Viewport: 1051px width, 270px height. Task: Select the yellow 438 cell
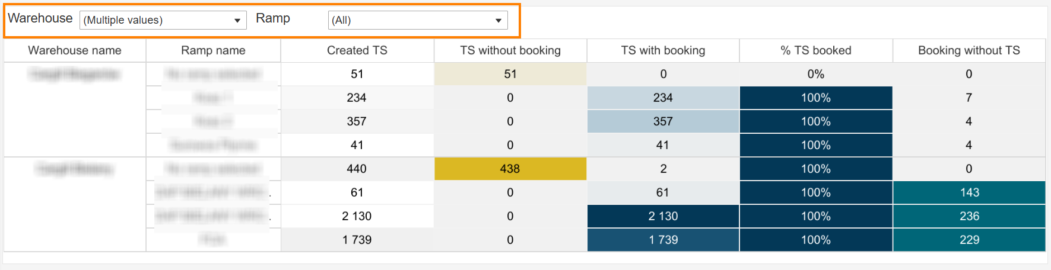[510, 169]
